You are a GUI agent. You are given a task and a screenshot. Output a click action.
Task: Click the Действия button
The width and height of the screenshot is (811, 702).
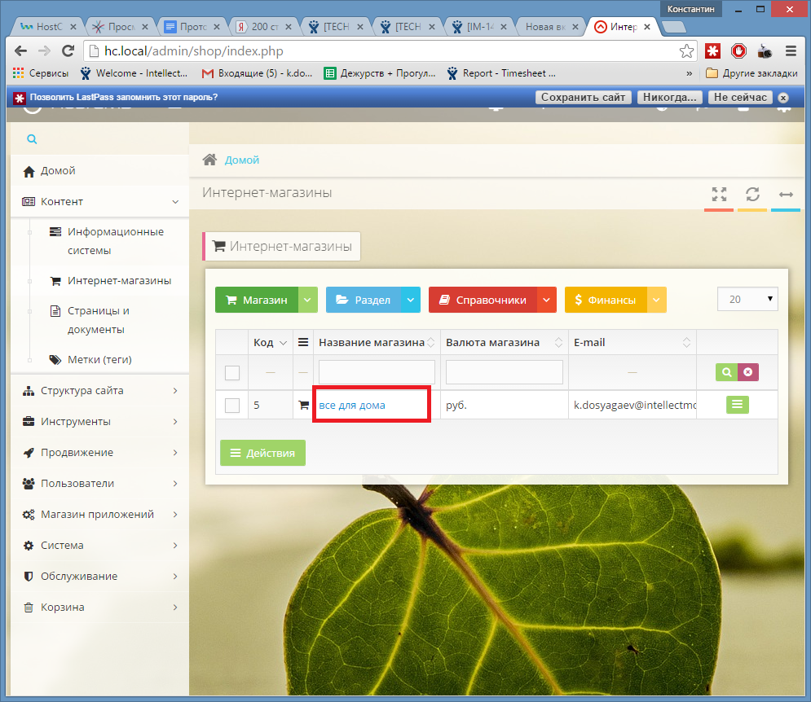[x=262, y=453]
